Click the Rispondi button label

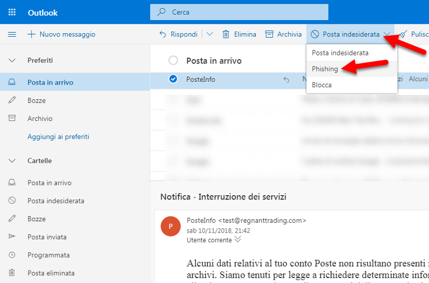tap(184, 34)
